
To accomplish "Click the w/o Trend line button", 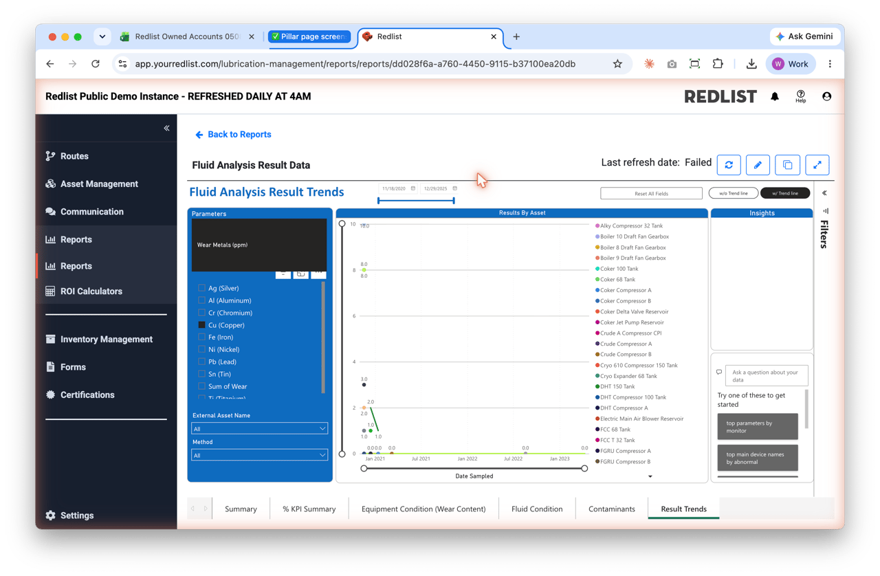I will 734,193.
